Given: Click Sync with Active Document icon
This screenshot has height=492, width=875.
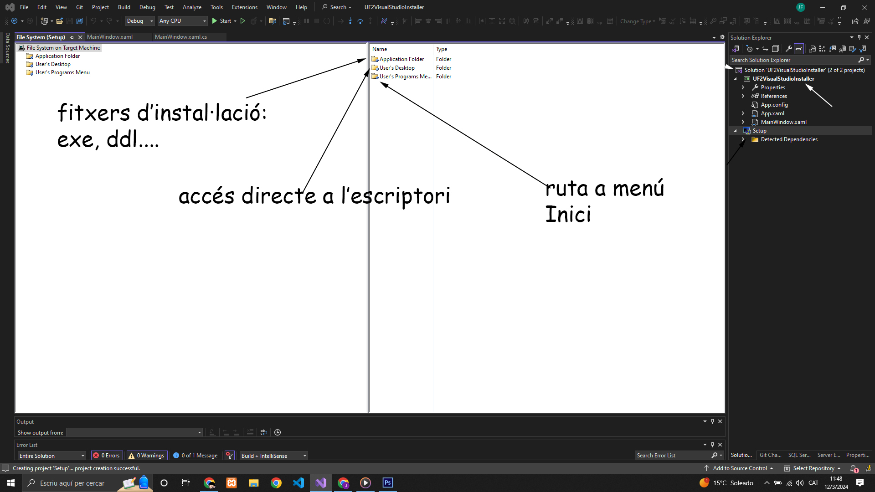Looking at the screenshot, I should click(765, 49).
